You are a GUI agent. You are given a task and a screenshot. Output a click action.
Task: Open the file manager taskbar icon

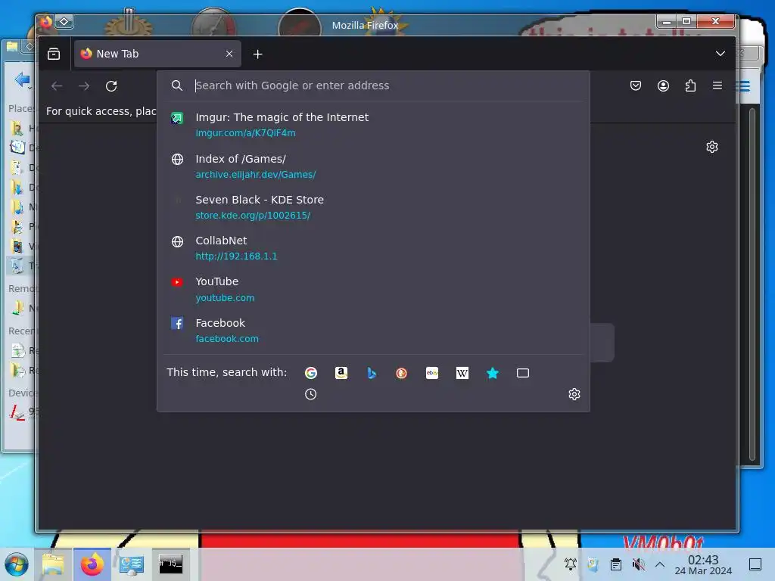[x=53, y=564]
